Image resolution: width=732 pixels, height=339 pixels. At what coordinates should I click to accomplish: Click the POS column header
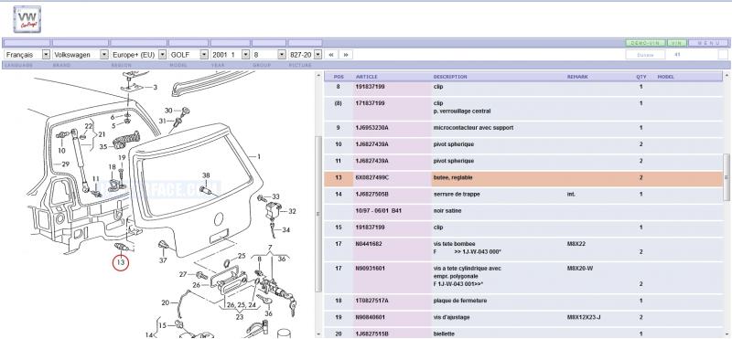tap(339, 77)
